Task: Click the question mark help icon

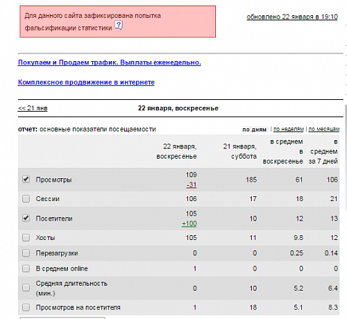Action: (119, 26)
